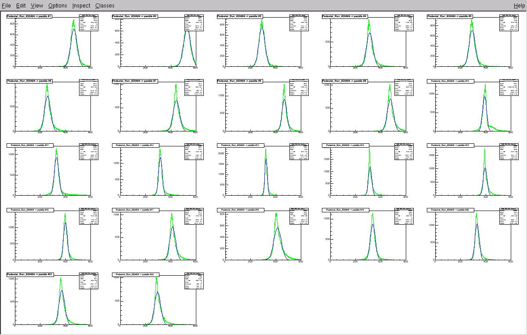Click the statistics box of paddle #7 plot
527x335 pixels.
point(194,87)
